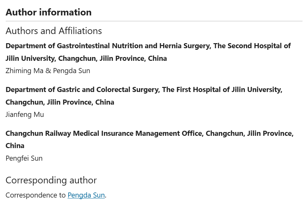Screen dimensions: 306x207
Task: Click the Hernia Surgery words in first affiliation
Action: (x=185, y=46)
